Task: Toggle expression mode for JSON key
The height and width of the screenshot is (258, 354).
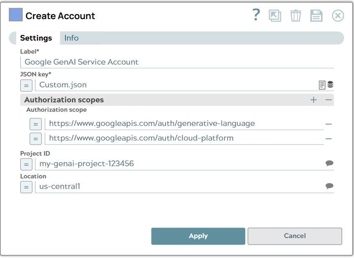Action: click(26, 85)
